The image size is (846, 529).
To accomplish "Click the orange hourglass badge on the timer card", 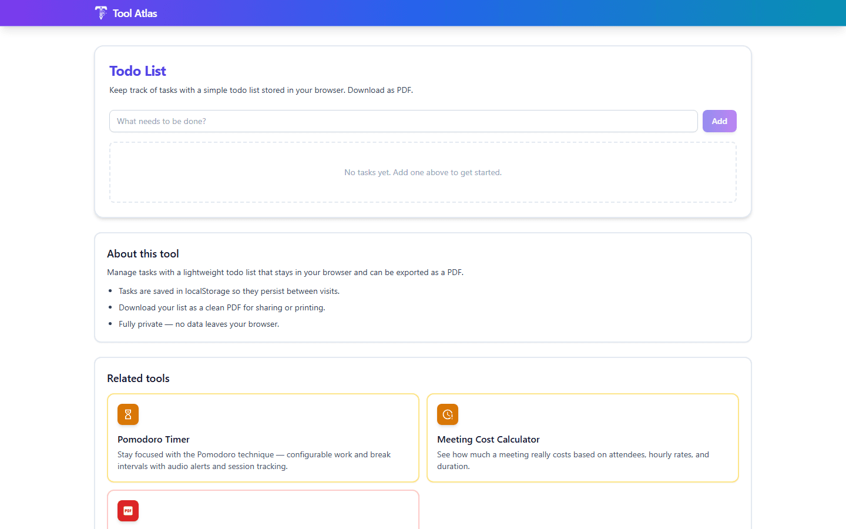I will 128,414.
